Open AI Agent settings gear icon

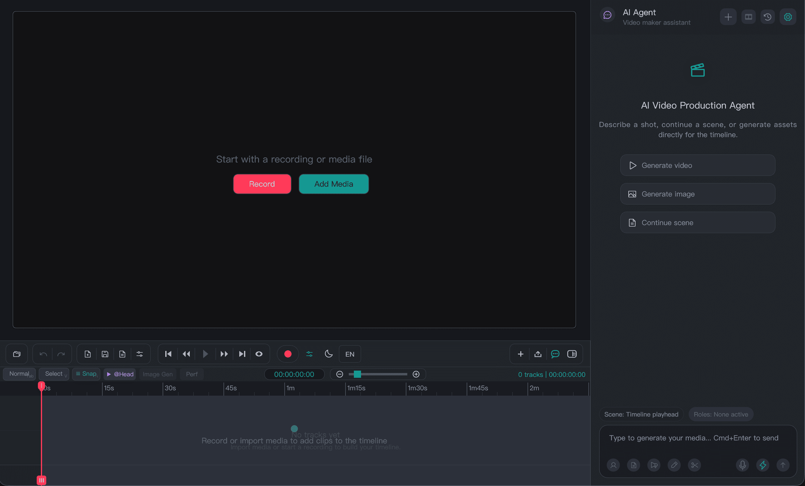coord(788,17)
